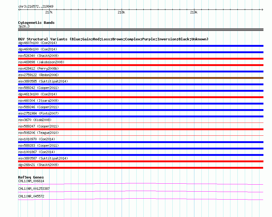
Task: Select variant label nsv460304 (Itsara2009)
Action: 39,101
